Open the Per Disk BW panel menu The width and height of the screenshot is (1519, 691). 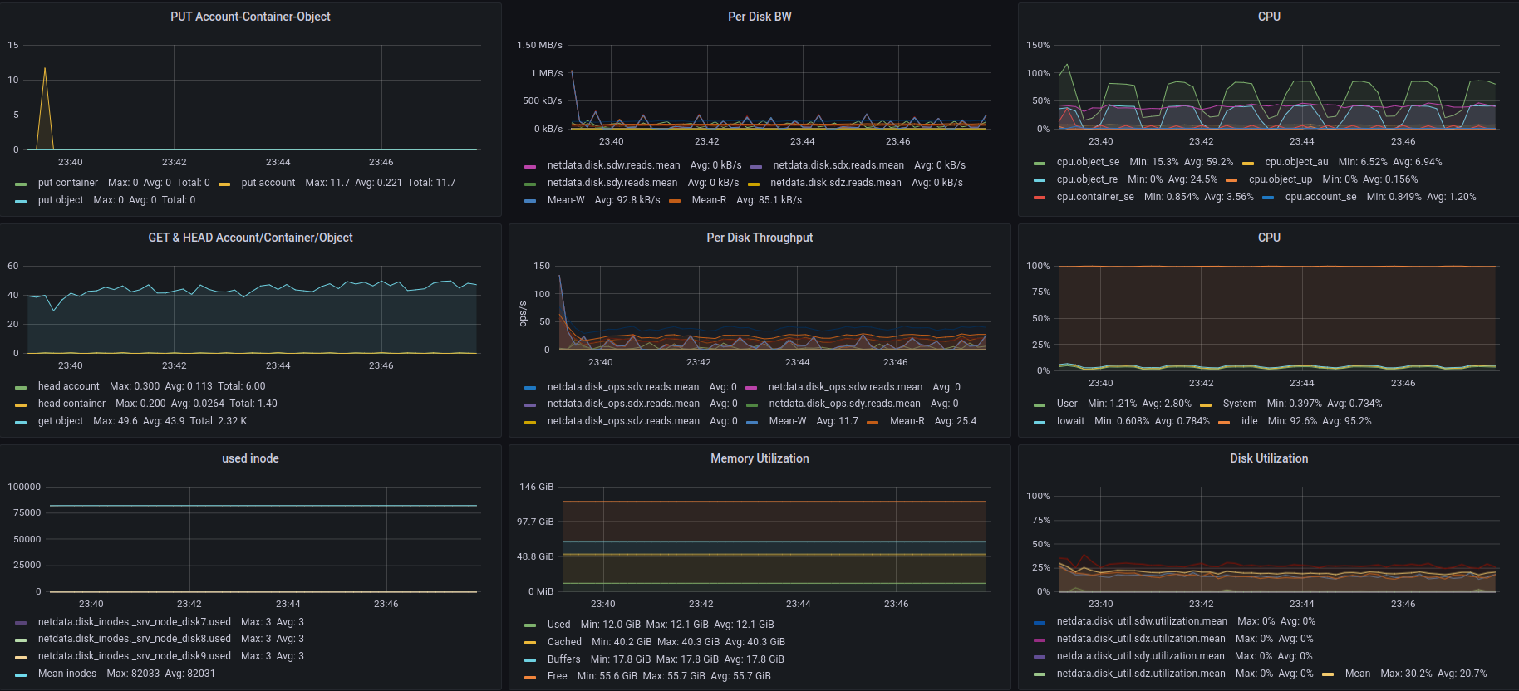point(759,17)
